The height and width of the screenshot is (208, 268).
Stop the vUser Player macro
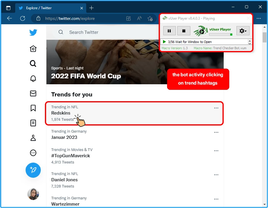click(x=184, y=31)
